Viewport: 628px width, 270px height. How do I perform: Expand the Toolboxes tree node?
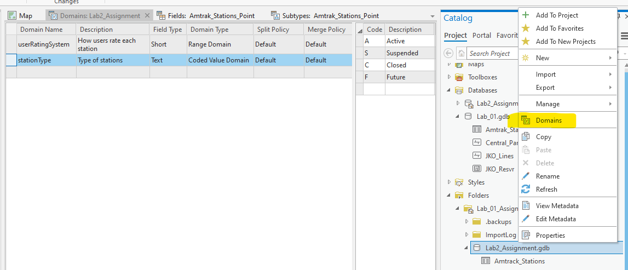point(450,77)
